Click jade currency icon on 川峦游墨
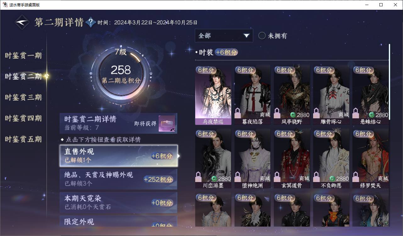This screenshot has width=403, height=236. 214,179
